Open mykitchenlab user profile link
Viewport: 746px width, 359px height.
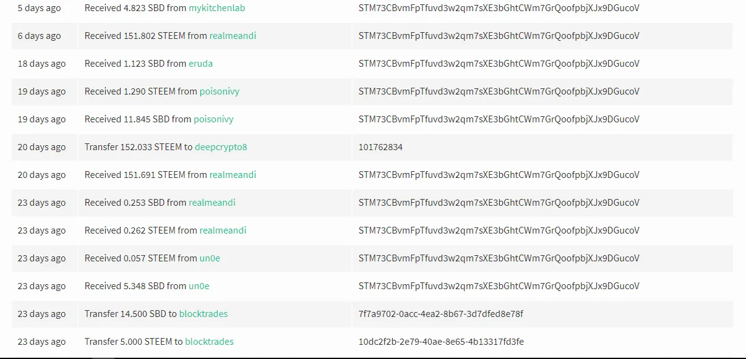click(217, 8)
